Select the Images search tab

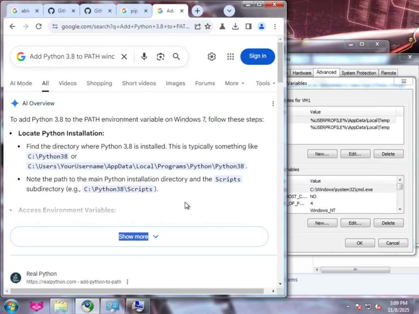(175, 83)
